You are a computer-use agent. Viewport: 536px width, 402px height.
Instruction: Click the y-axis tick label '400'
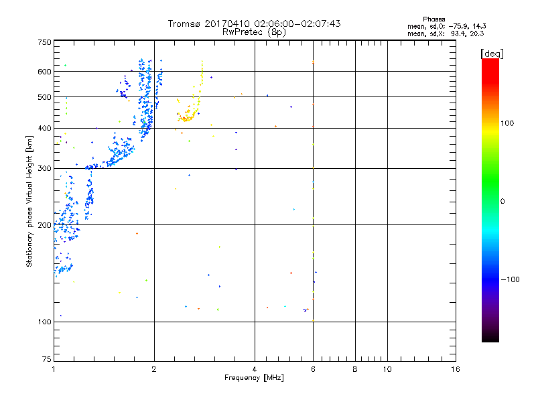44,129
